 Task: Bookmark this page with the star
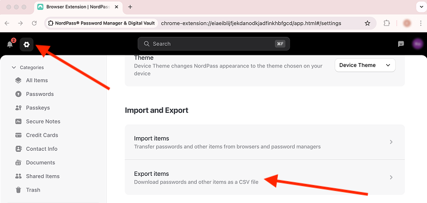tap(367, 23)
